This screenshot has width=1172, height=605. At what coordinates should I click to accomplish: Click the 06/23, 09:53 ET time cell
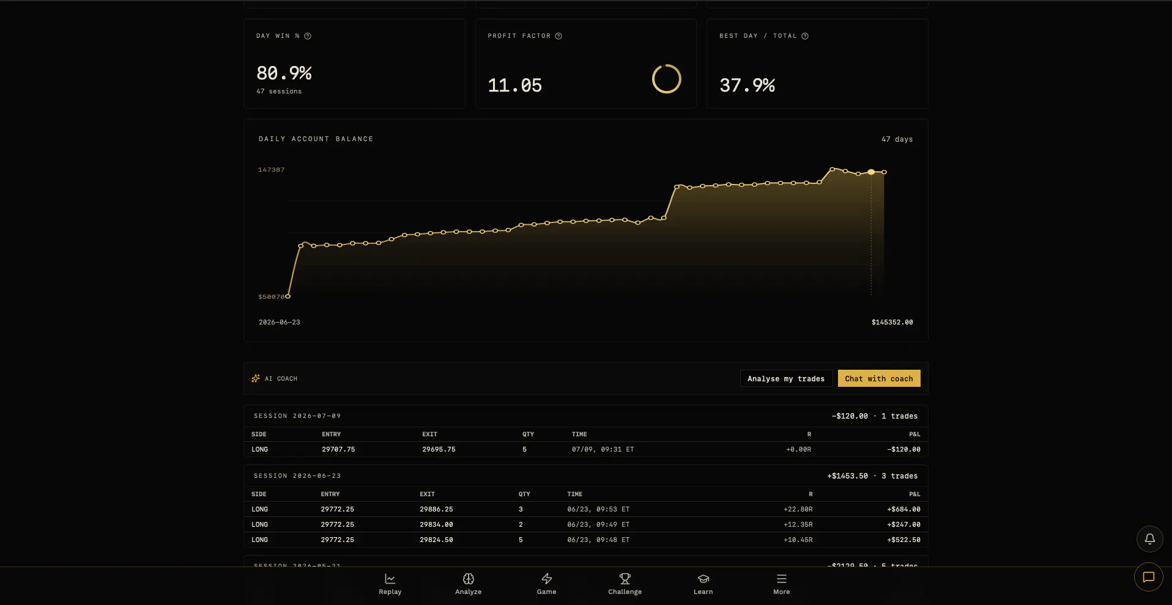click(x=598, y=509)
